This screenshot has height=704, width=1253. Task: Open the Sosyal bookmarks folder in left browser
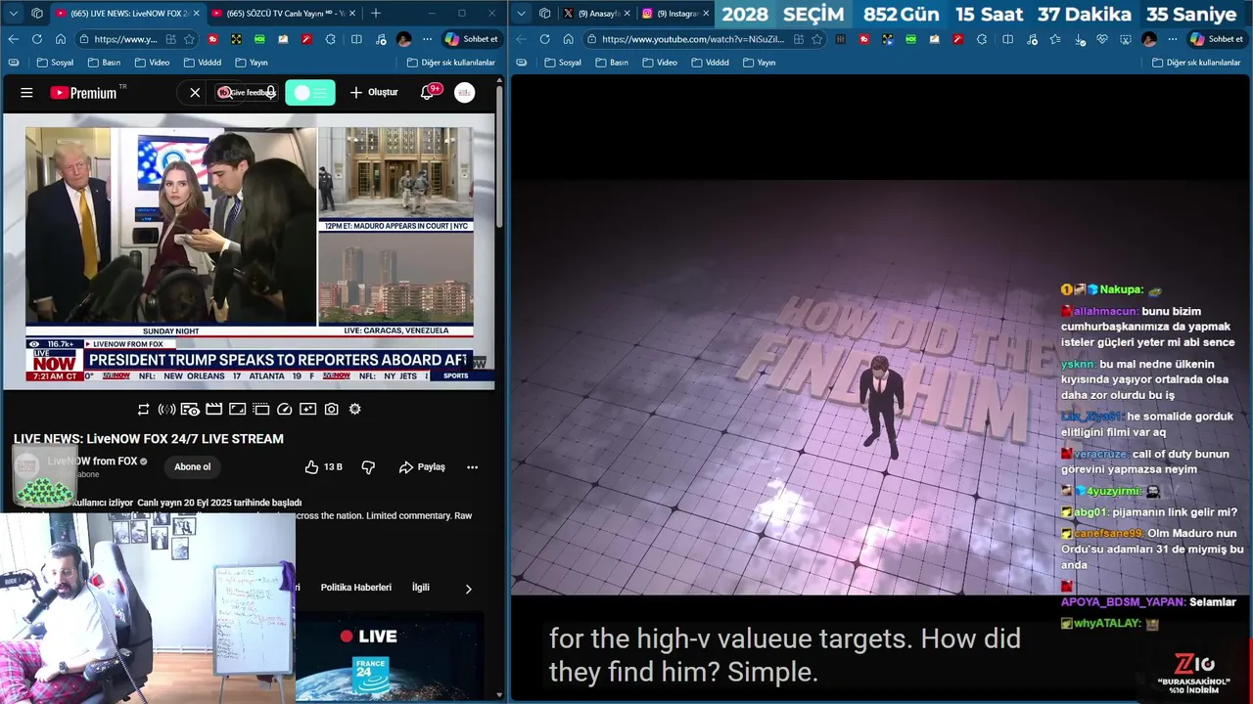tap(55, 63)
